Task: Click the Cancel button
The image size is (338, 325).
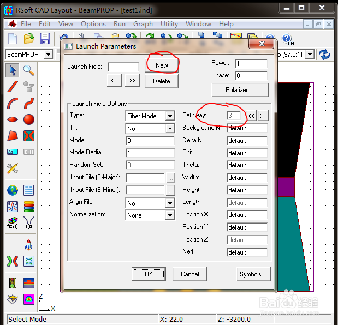Action: coord(189,274)
